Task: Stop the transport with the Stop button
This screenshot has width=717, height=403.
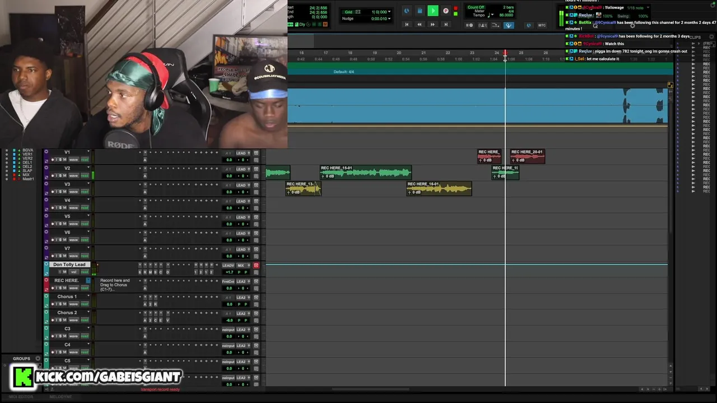Action: pos(420,11)
